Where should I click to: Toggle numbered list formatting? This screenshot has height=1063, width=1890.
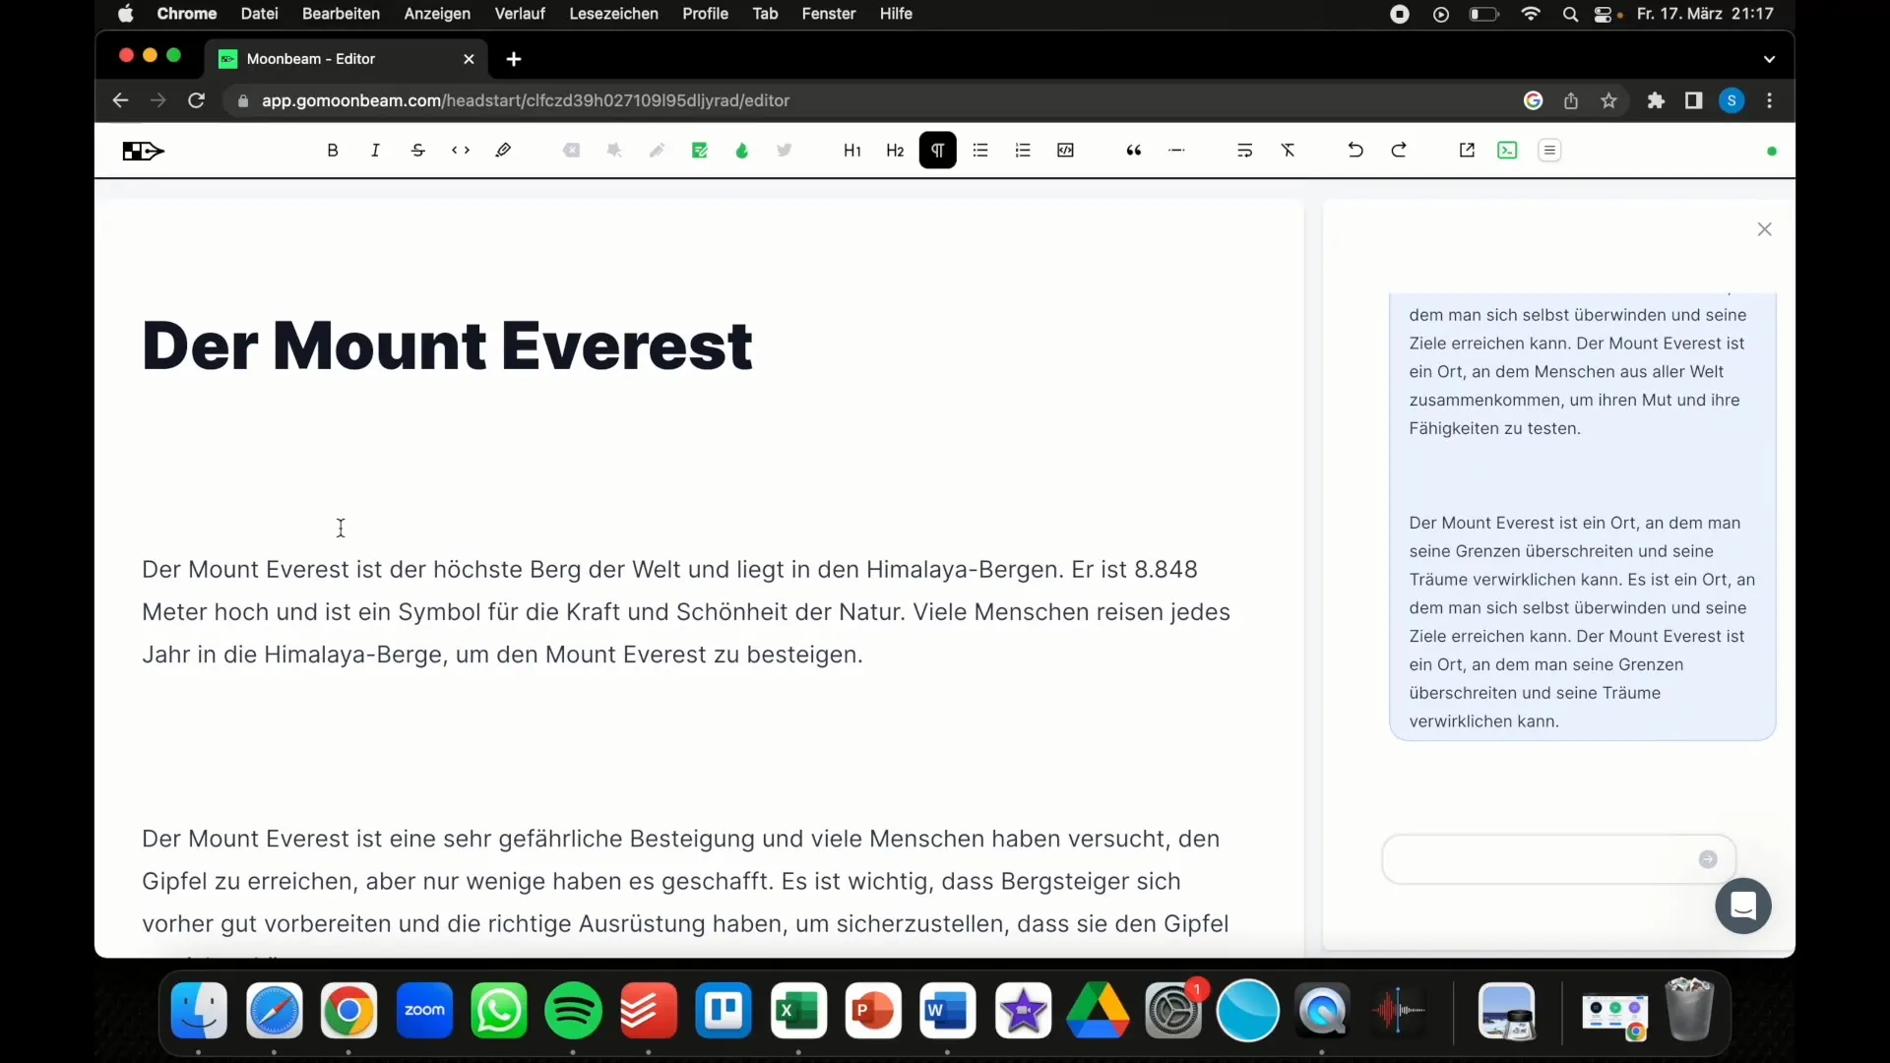tap(1023, 150)
